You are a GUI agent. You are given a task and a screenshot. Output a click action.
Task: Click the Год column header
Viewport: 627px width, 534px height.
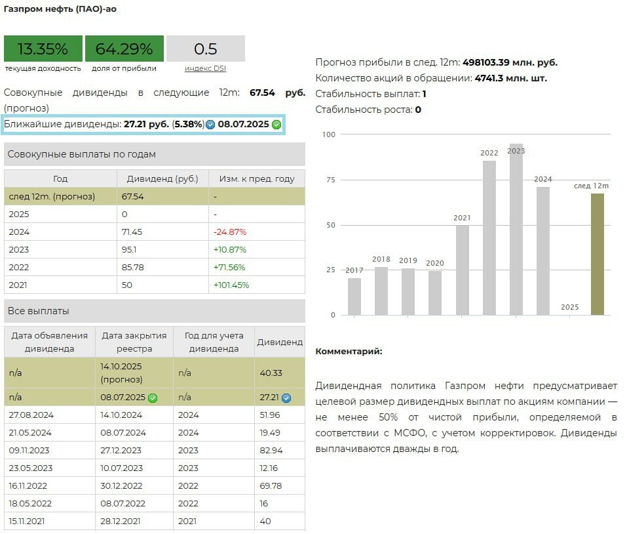(x=60, y=178)
